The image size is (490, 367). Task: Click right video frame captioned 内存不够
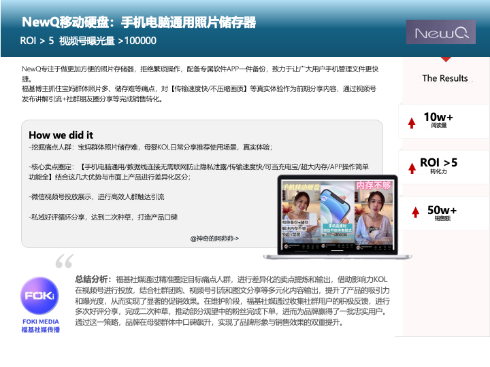pos(374,215)
